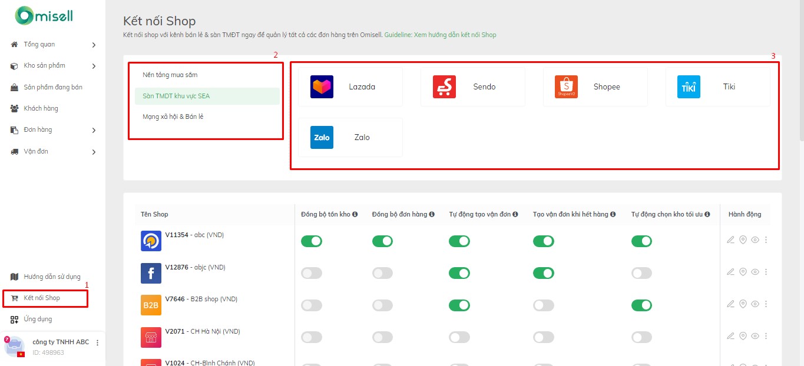This screenshot has height=366, width=804.
Task: Switch to Mạng xã hội & Bán lẻ tab
Action: pyautogui.click(x=207, y=117)
